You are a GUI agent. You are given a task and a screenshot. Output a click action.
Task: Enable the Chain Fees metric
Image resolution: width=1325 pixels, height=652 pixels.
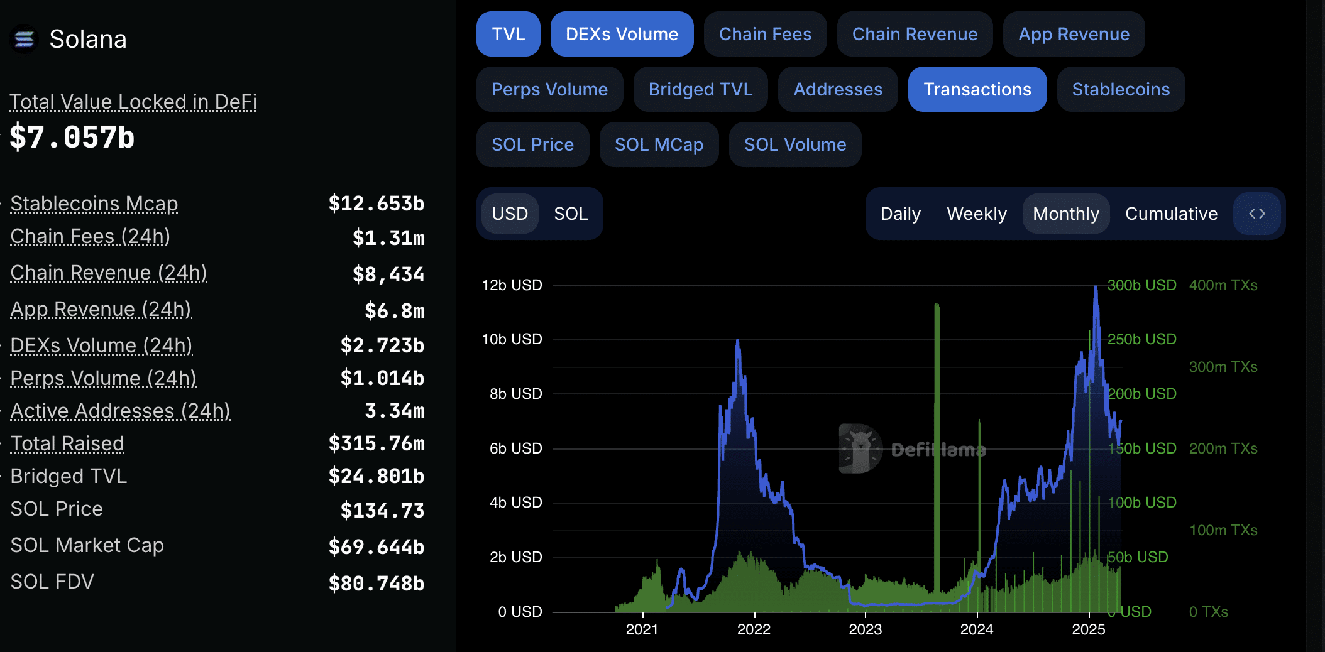click(x=765, y=34)
